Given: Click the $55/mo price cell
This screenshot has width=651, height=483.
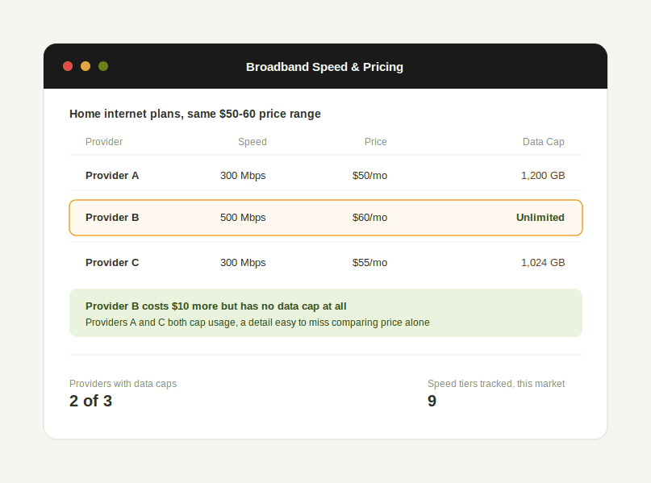Looking at the screenshot, I should coord(369,263).
